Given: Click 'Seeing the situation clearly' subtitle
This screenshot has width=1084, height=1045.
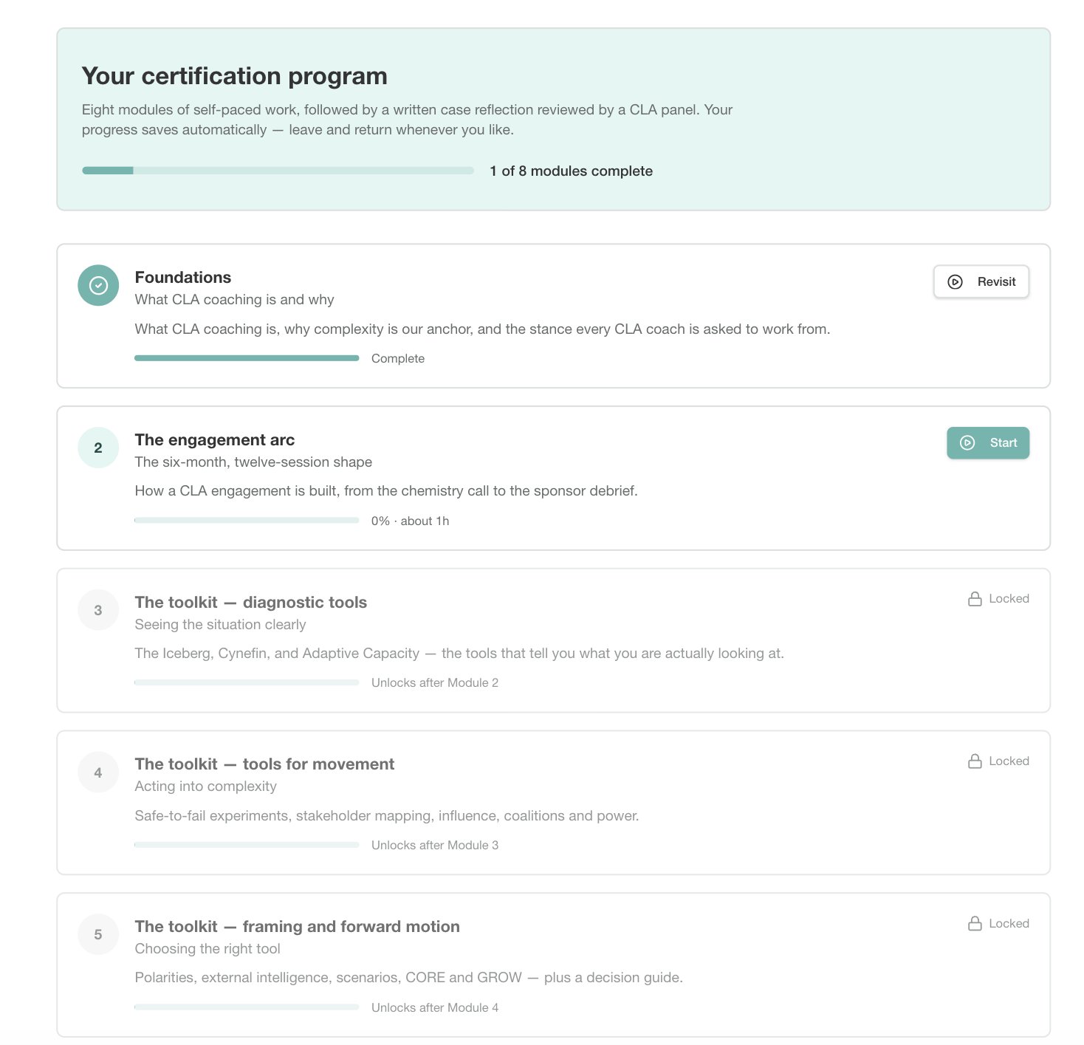Looking at the screenshot, I should coord(220,625).
